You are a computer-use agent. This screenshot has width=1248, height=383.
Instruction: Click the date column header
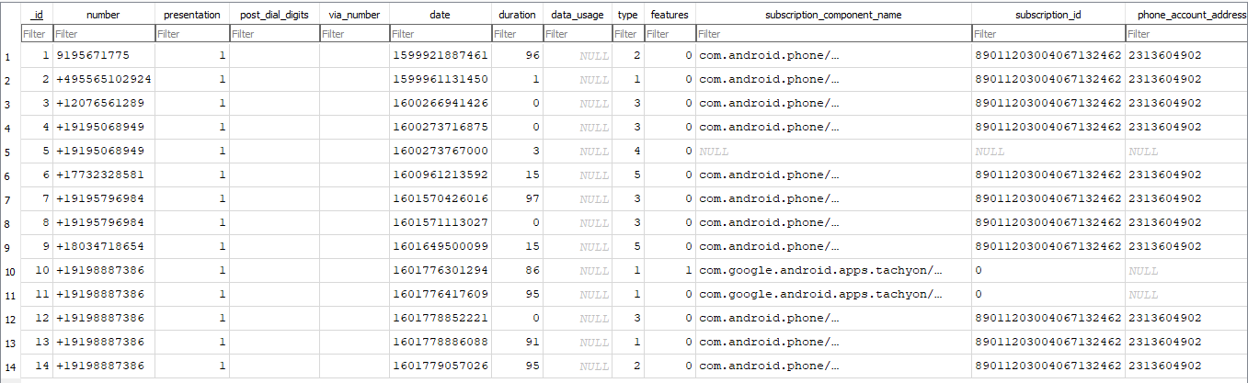pyautogui.click(x=440, y=15)
